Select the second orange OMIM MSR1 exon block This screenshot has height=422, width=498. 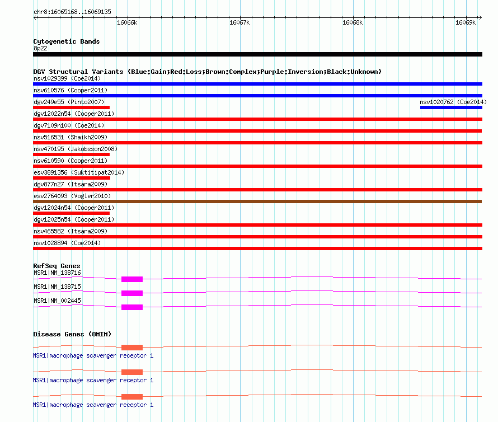tap(132, 372)
